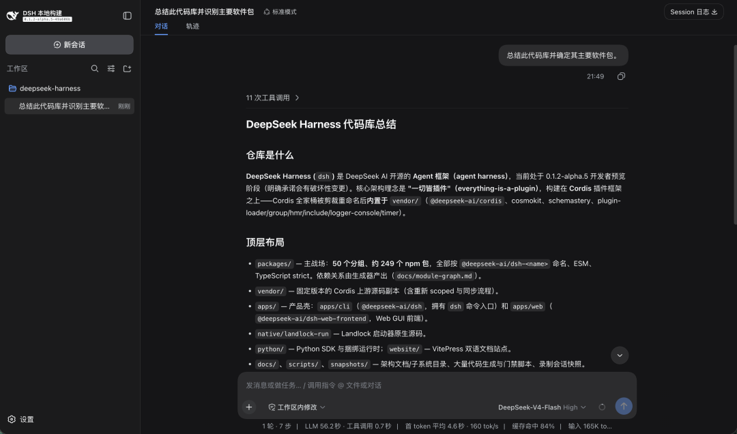The image size is (737, 434).
Task: Click the conversation title 总结此代码库并识别主要软件包
Action: [x=204, y=12]
